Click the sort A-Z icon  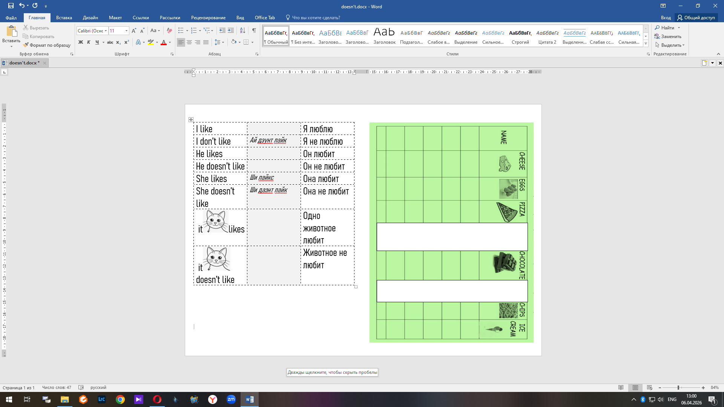[x=242, y=31]
